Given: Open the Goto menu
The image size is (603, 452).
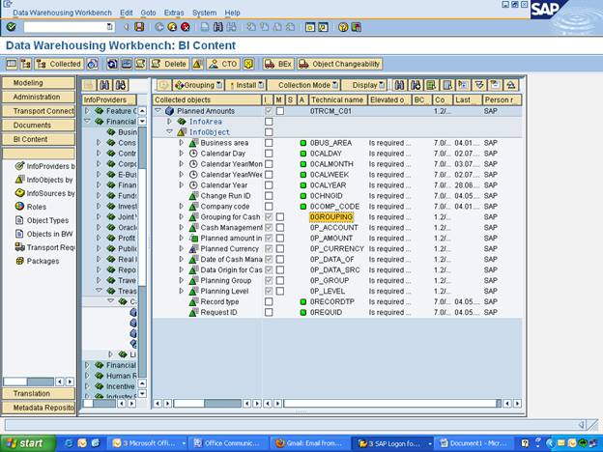Looking at the screenshot, I should 148,13.
